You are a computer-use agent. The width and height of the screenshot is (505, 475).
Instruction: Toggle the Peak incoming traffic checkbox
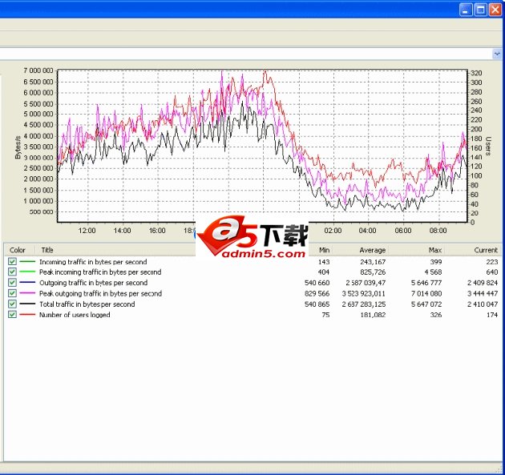pos(12,272)
